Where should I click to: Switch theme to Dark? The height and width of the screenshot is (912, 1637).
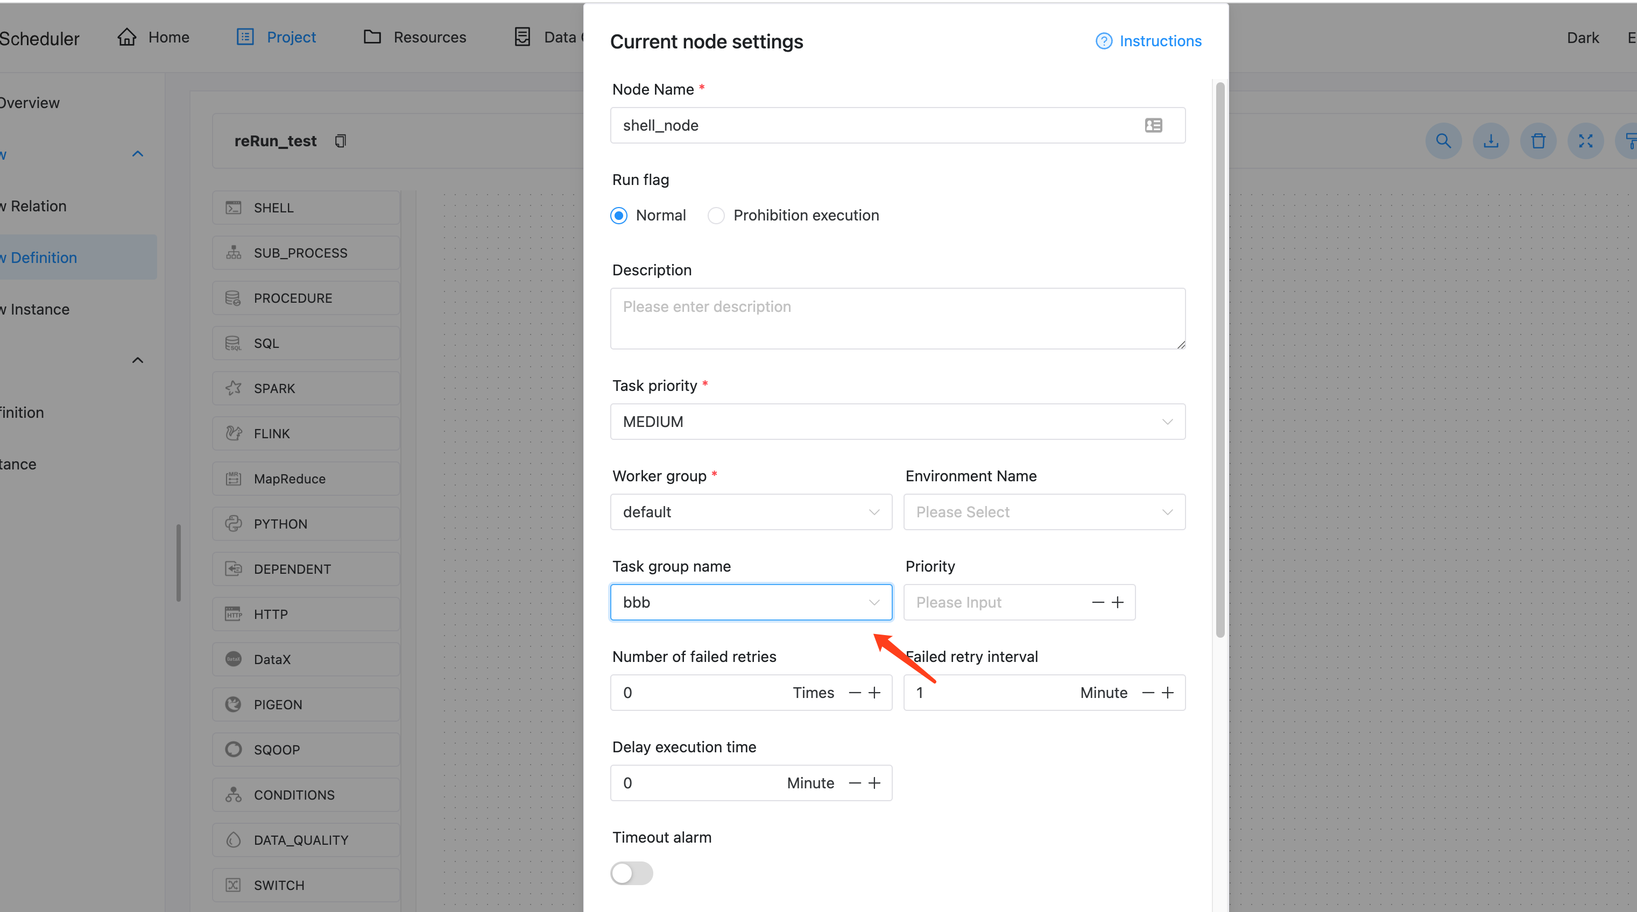click(1583, 38)
